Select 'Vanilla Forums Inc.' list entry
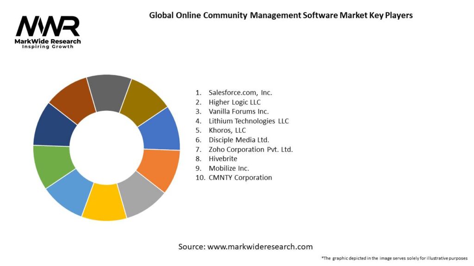 (x=238, y=112)
